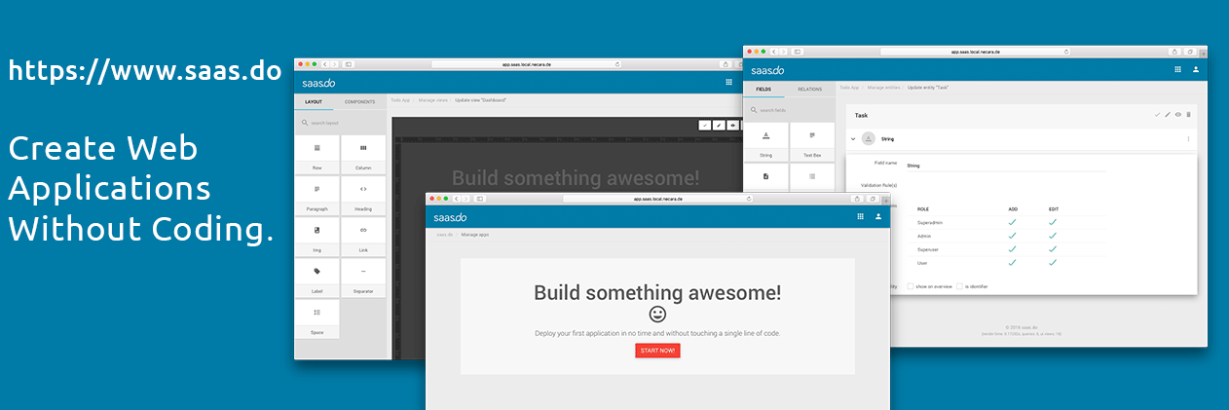This screenshot has width=1229, height=410.
Task: Click the 'search fields' input field
Action: [790, 110]
